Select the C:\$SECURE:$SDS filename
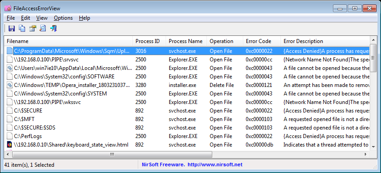Screen dimensions: 381x173 35,128
